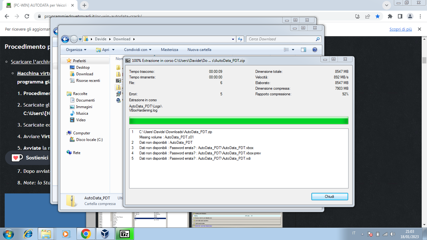Click the volume icon in system tray

pyautogui.click(x=393, y=234)
